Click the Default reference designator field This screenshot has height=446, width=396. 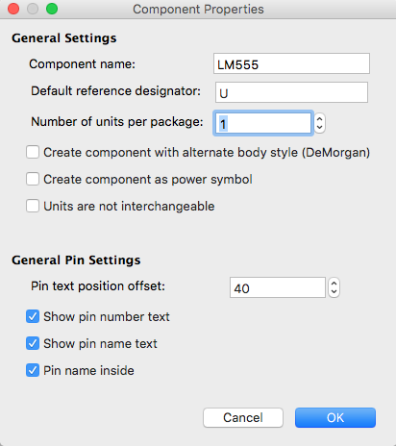tap(291, 92)
